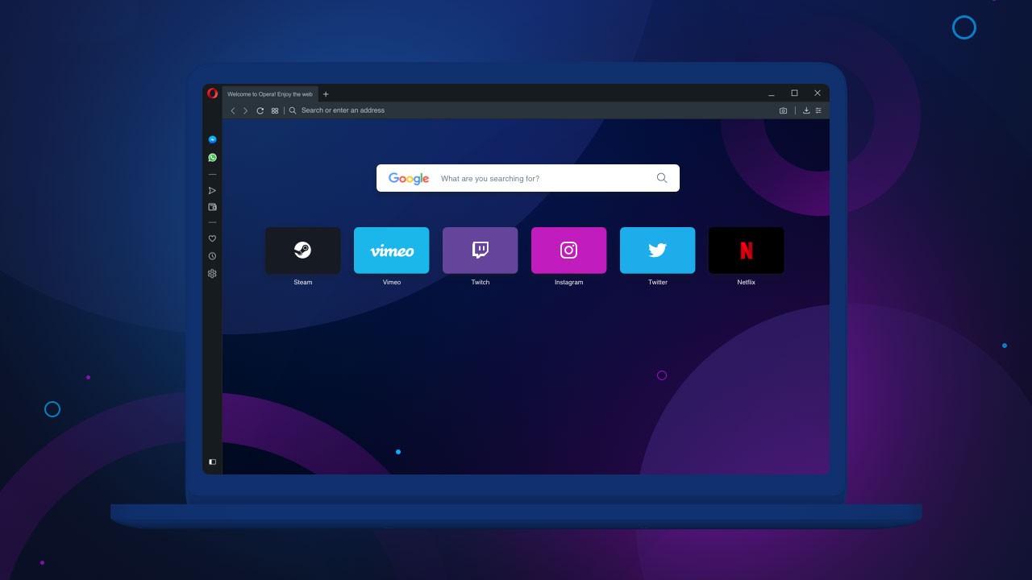
Task: Open the Steam speed dial tile
Action: pyautogui.click(x=303, y=251)
